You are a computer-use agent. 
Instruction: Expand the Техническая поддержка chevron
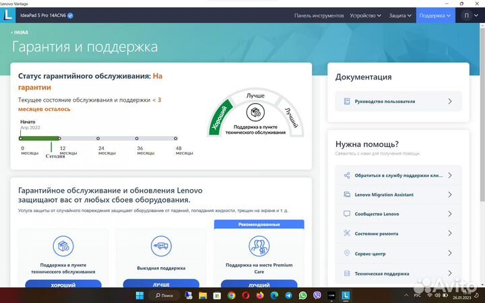(x=450, y=273)
